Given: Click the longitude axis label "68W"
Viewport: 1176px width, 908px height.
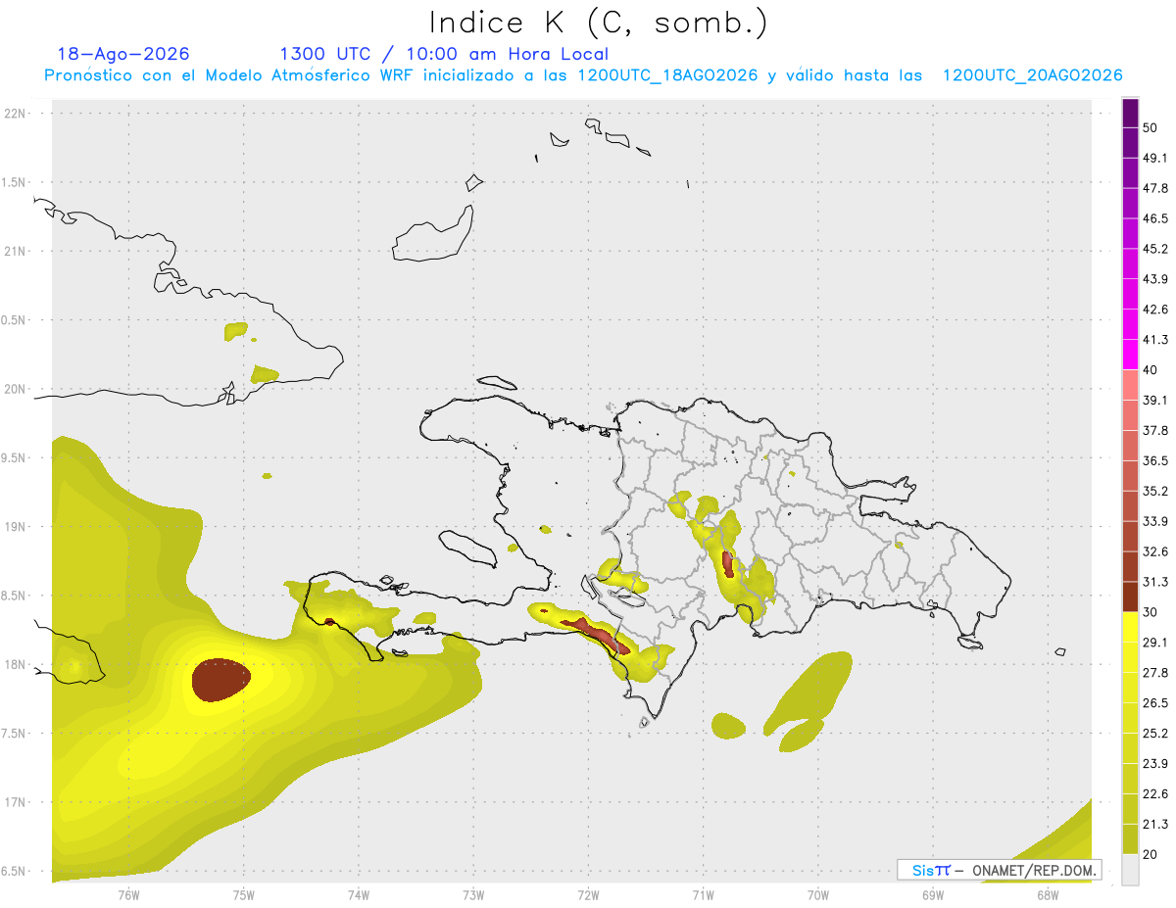Looking at the screenshot, I should click(x=1048, y=895).
